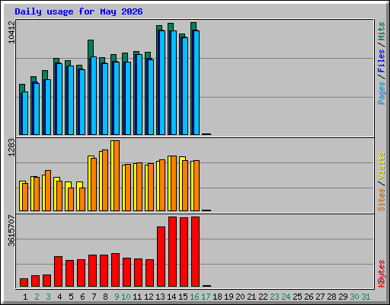Select day 25 on the date axis
The image size is (390, 305).
297,297
